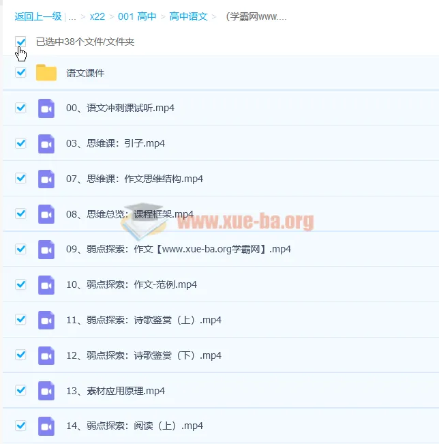Uncheck 00、语文冲刺课试听.mp4 checkbox
439x444 pixels.
click(x=20, y=108)
